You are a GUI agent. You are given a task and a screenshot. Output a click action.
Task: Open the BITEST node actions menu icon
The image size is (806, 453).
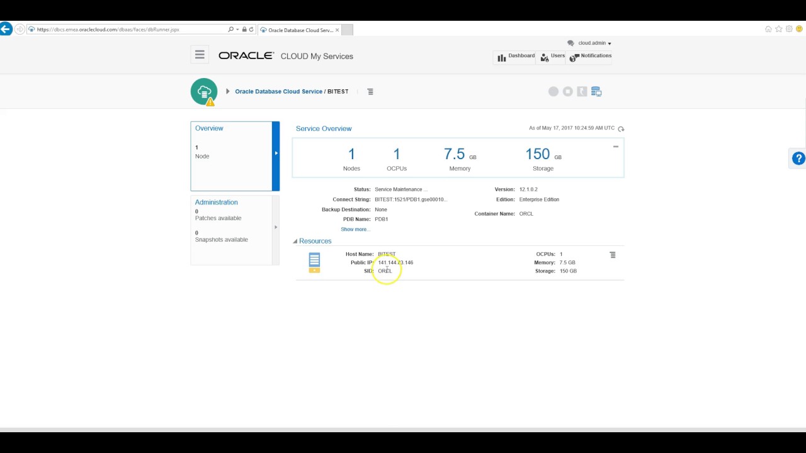(613, 255)
